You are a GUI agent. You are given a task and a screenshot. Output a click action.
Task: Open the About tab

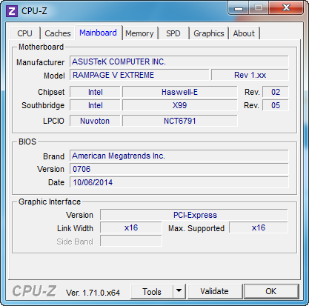coord(244,33)
